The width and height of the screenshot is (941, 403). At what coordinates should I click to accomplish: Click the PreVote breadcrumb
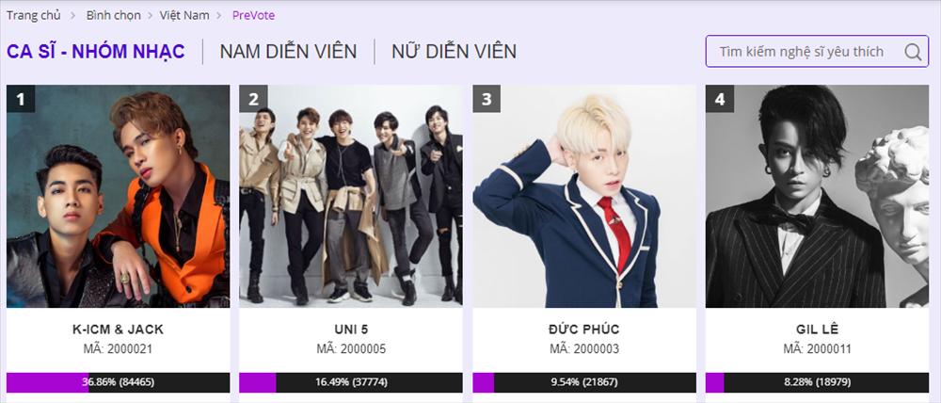coord(253,16)
